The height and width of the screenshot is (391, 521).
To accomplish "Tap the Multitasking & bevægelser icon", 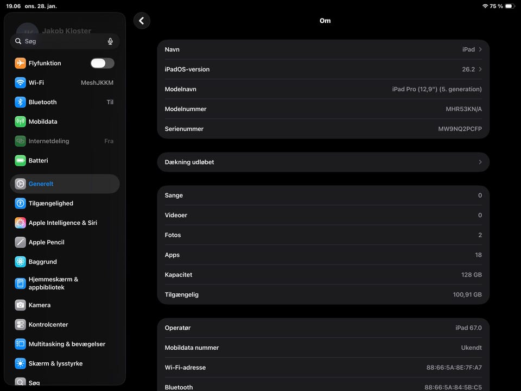I will 20,344.
